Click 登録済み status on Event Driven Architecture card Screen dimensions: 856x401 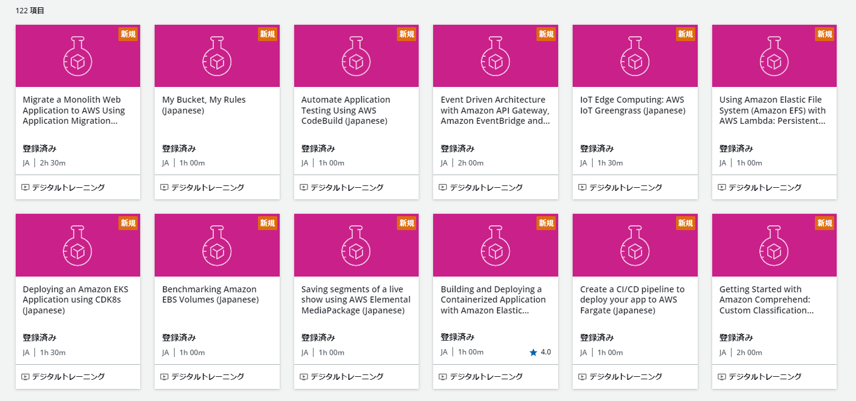457,149
